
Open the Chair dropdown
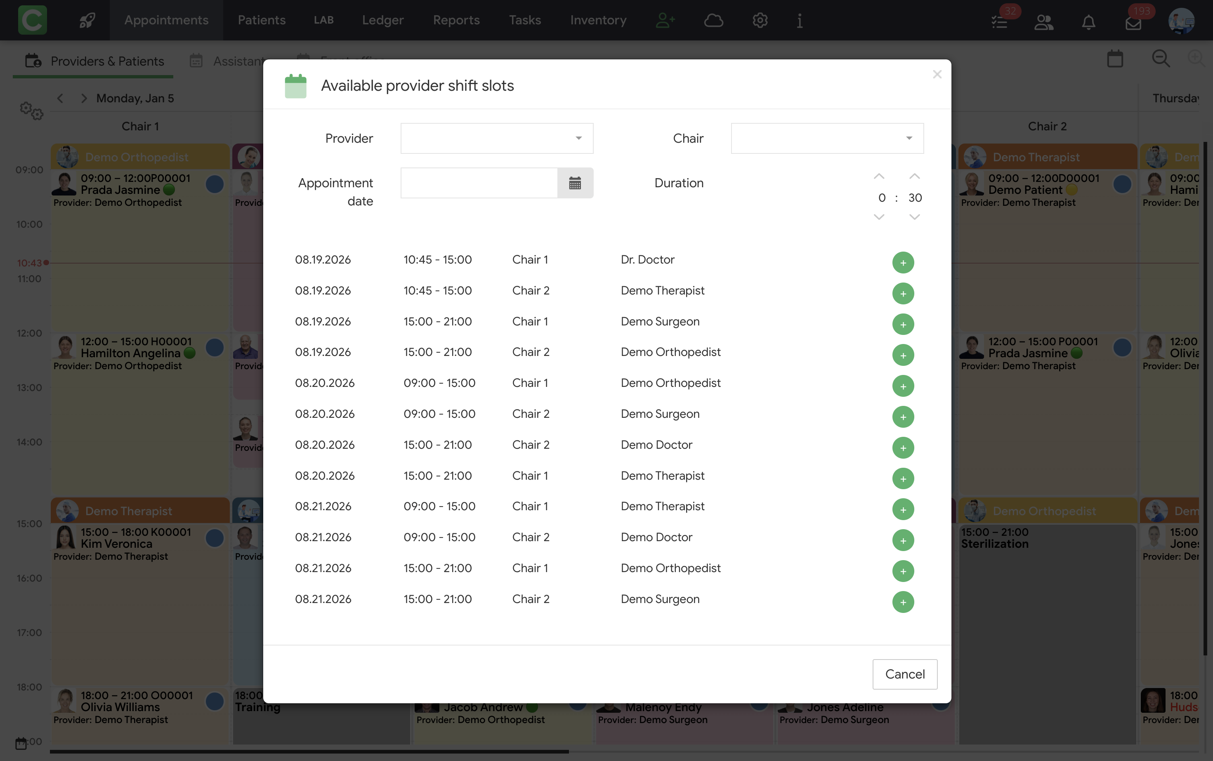point(827,139)
